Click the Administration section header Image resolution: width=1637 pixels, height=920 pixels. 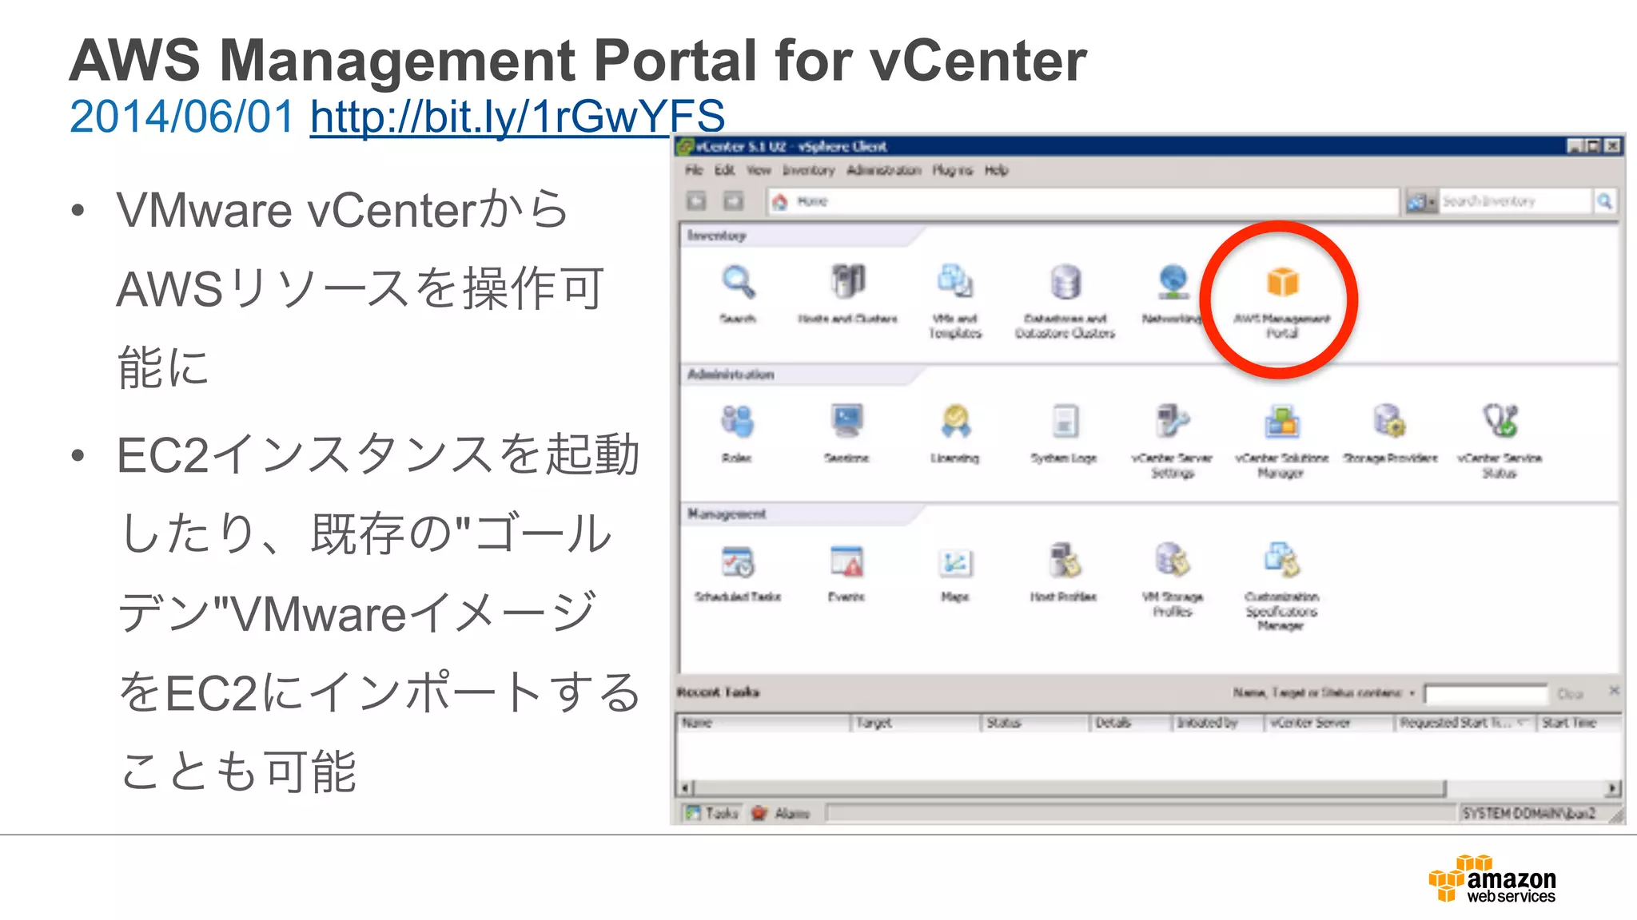point(731,375)
